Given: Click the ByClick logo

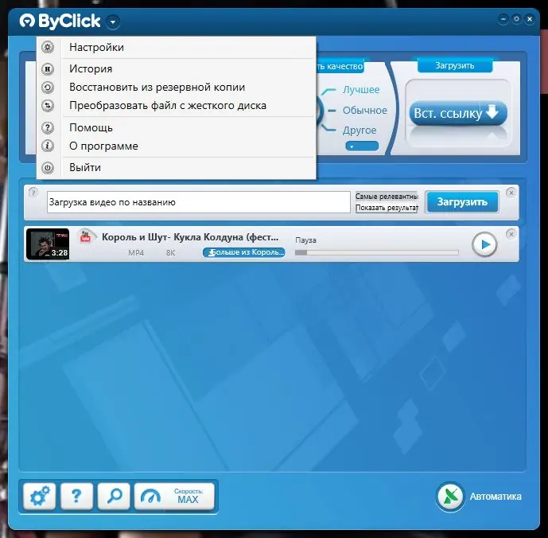Looking at the screenshot, I should point(60,21).
